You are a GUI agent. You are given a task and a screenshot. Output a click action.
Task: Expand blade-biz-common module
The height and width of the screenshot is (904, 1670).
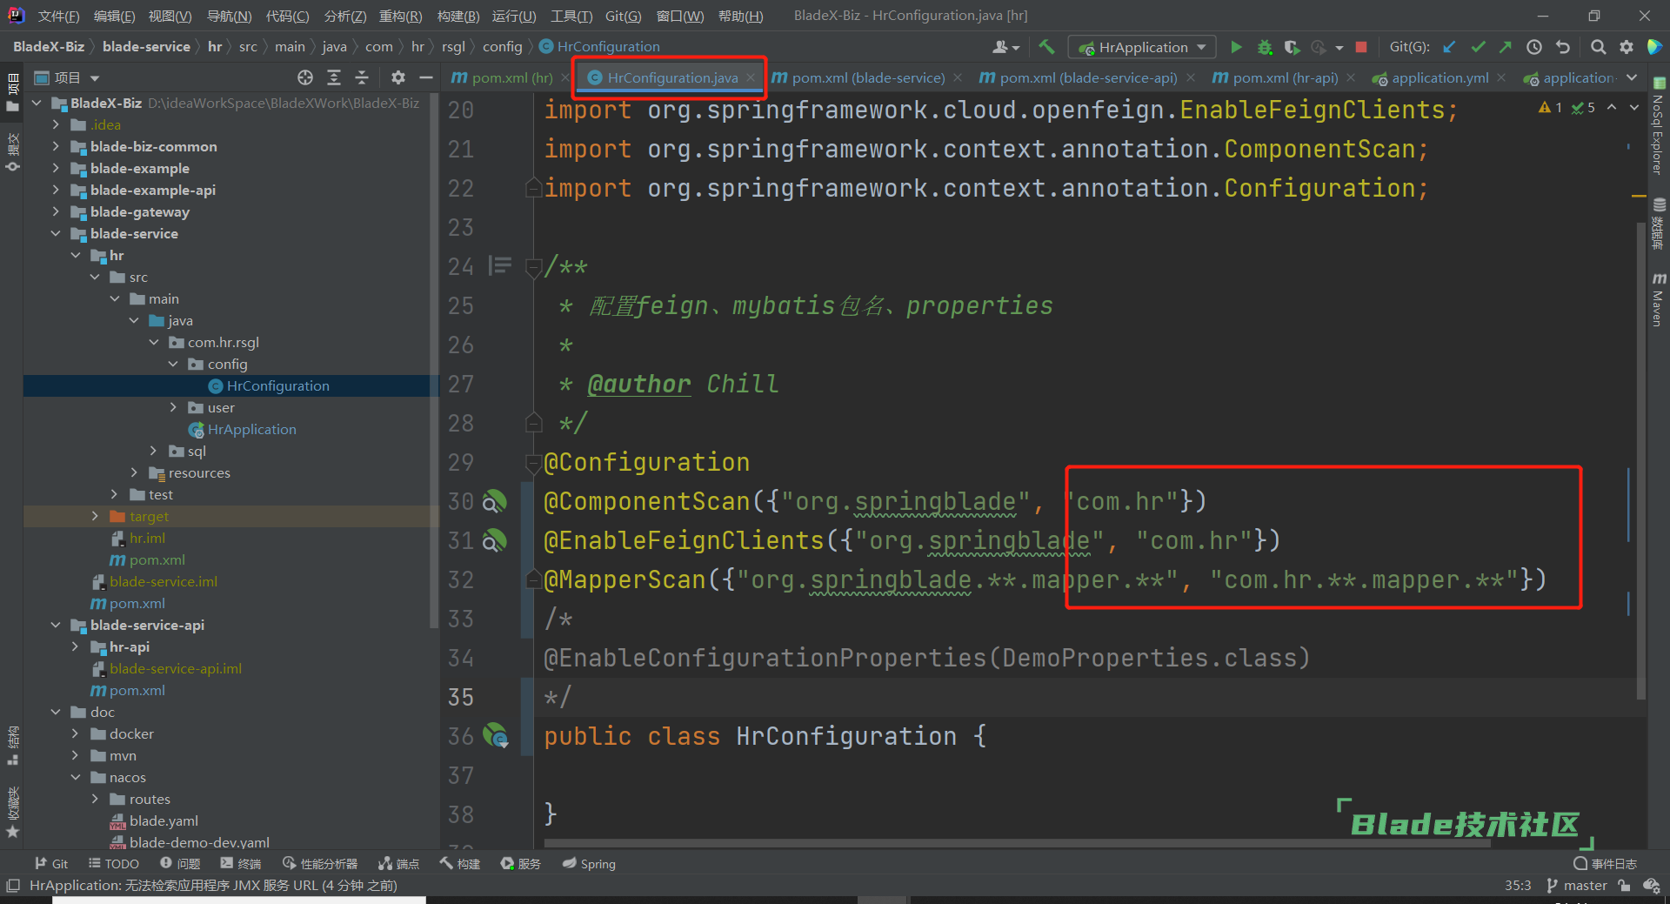point(56,146)
